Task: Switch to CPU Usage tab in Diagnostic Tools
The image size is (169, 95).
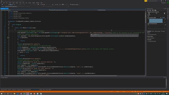Action: (163, 31)
